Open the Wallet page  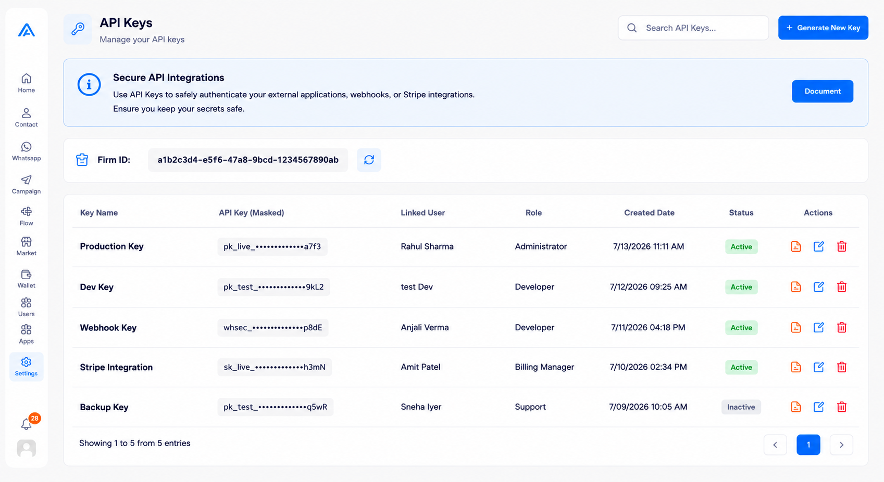(26, 279)
